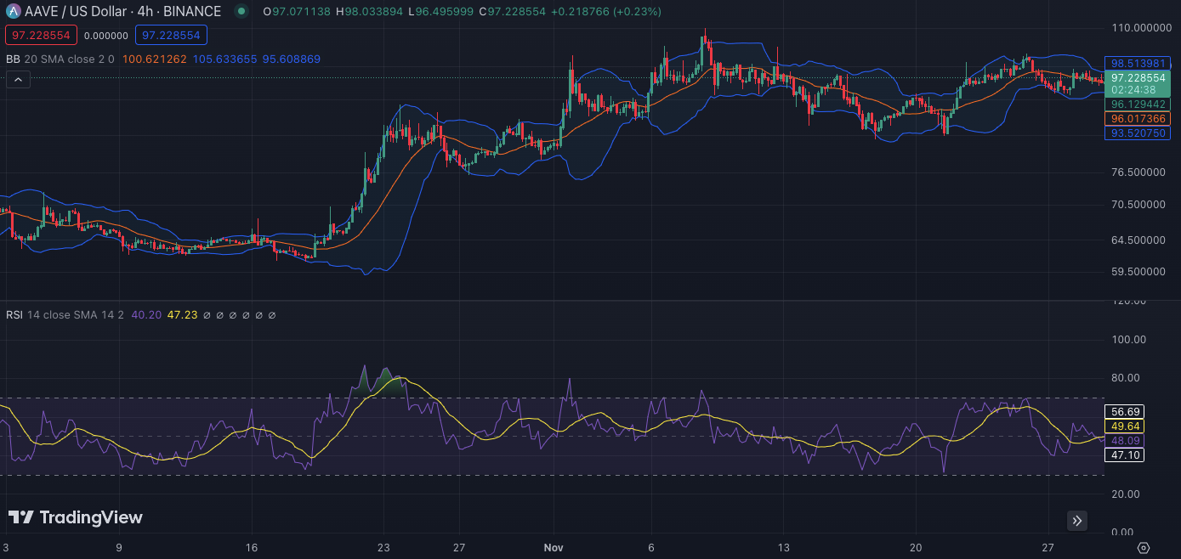Screen dimensions: 1181x559
Task: Click the blue buy price 97.228554 button
Action: (x=172, y=35)
